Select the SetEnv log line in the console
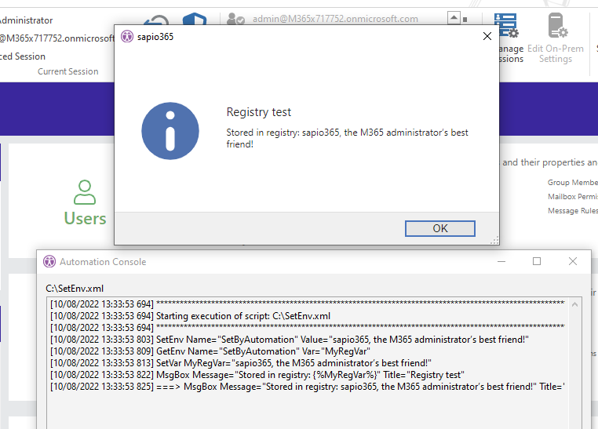Screen dimensions: 598x429 tap(289, 339)
